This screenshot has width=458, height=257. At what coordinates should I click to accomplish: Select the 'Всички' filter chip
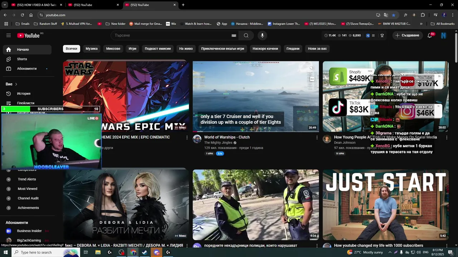pos(71,49)
